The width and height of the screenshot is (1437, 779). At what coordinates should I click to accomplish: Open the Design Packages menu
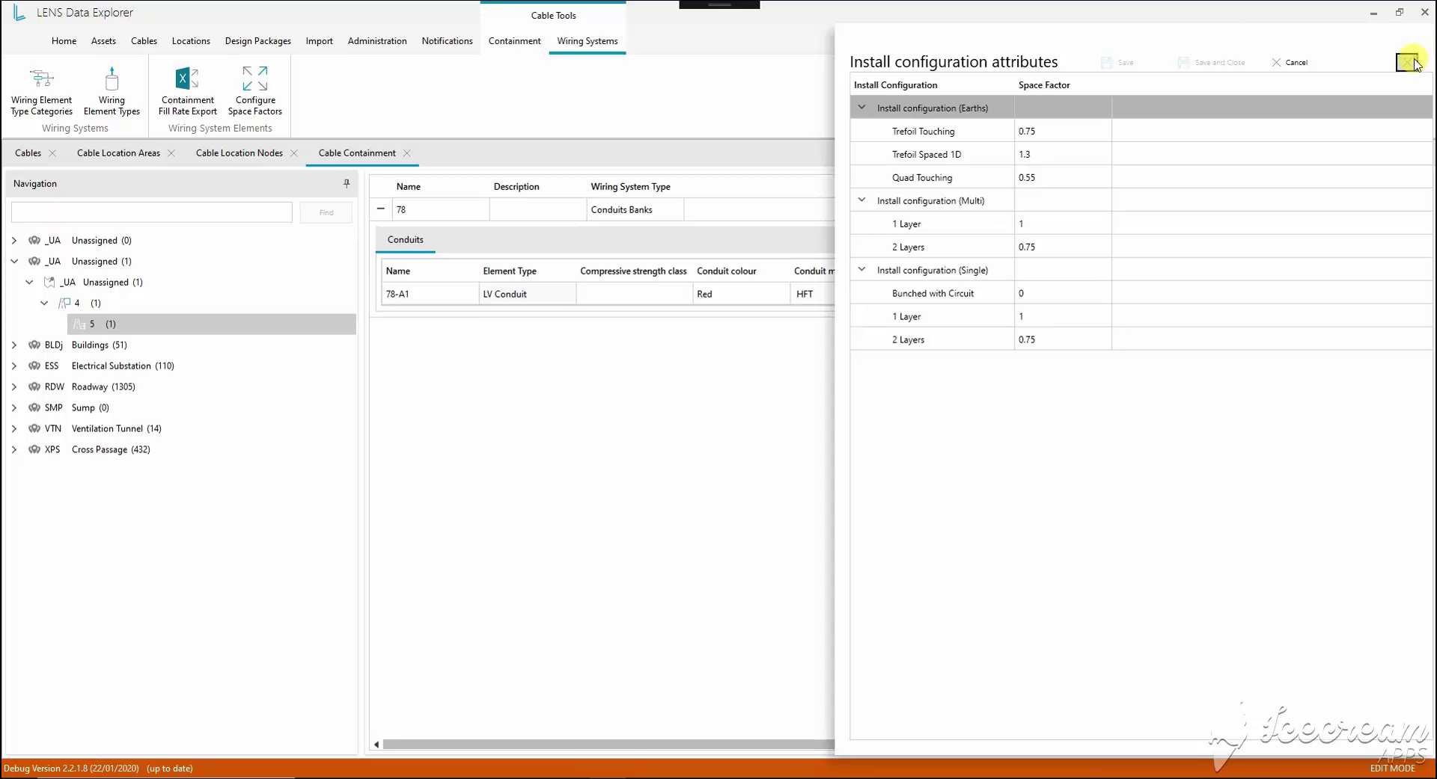tap(258, 41)
